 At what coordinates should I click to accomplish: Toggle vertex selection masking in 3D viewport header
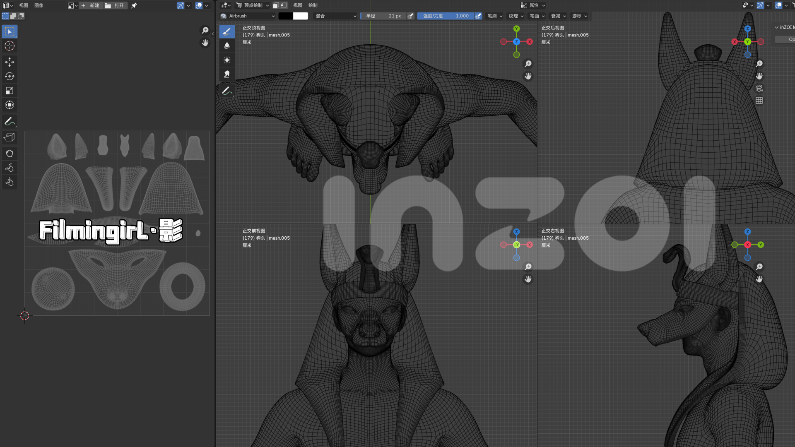[x=284, y=5]
